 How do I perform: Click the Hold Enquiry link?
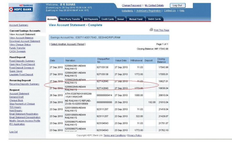click(x=16, y=110)
